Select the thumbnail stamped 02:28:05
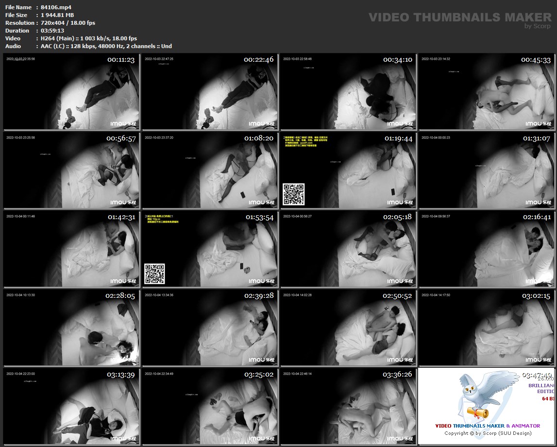 click(x=71, y=327)
